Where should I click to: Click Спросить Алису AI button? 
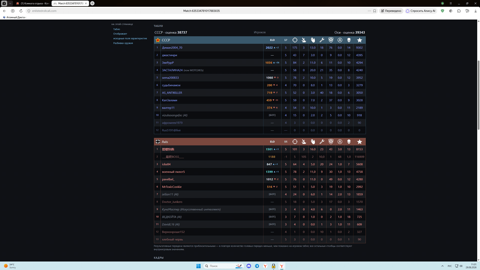420,11
